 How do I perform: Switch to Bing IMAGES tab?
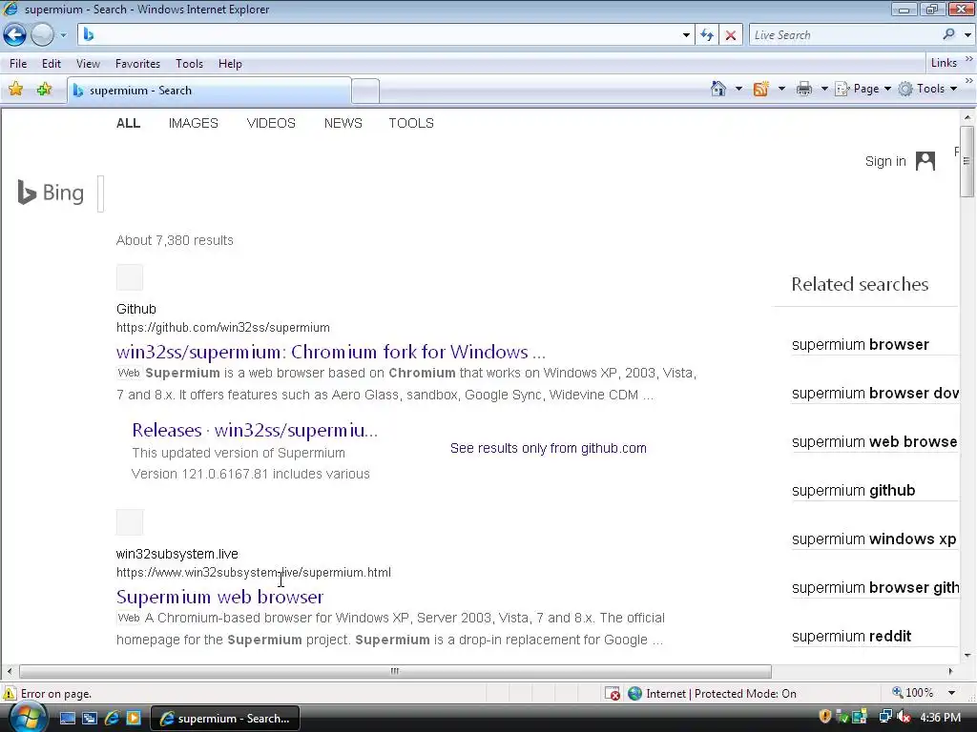193,123
